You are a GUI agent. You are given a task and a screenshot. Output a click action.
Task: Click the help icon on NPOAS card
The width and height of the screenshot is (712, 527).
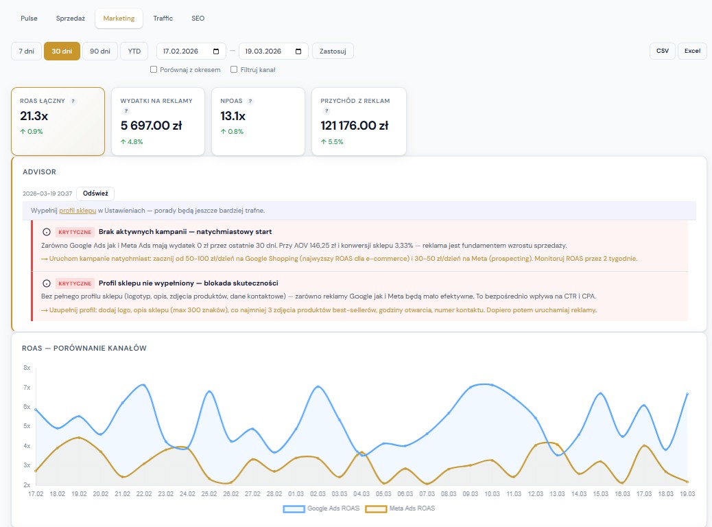click(x=249, y=101)
